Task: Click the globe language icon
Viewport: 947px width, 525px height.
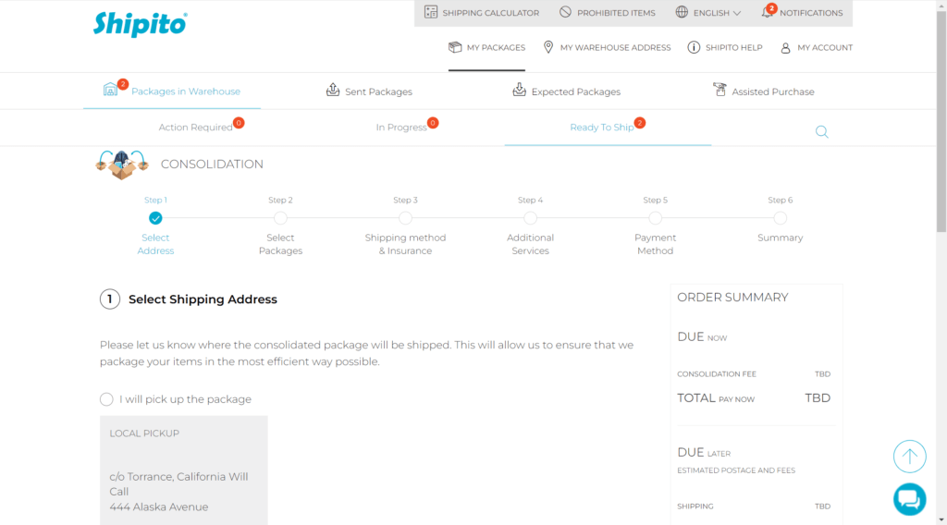Action: pos(682,12)
